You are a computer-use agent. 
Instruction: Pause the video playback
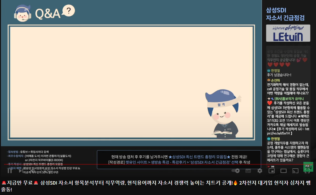click(10, 171)
